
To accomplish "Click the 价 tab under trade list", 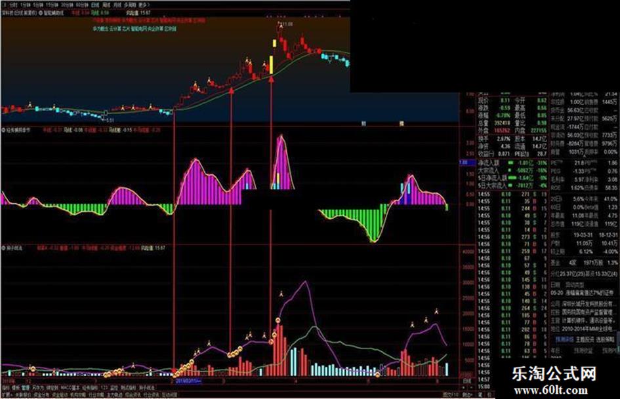I will 489,394.
